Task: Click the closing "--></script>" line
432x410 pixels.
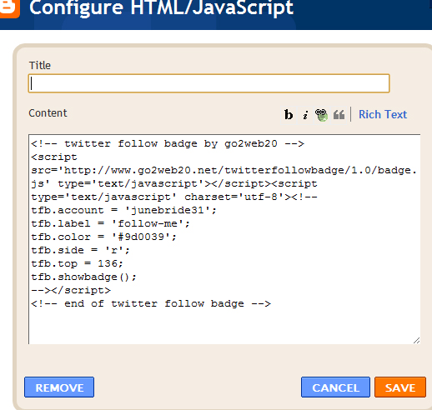Action: point(71,290)
